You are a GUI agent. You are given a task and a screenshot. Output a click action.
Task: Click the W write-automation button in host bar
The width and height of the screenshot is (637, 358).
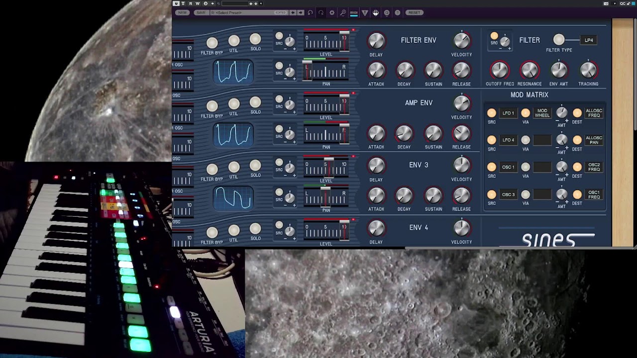(x=198, y=3)
